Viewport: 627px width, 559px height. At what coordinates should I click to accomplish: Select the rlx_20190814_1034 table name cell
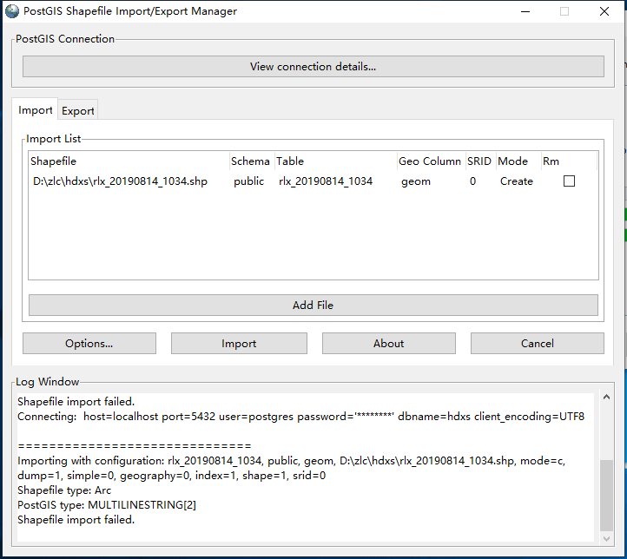tap(326, 181)
